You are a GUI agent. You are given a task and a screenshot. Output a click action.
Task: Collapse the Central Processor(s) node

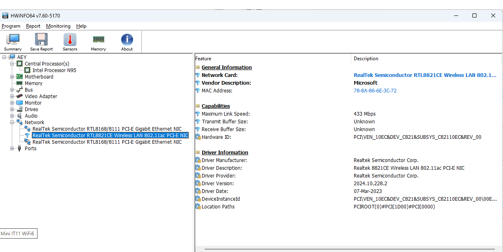click(x=12, y=64)
